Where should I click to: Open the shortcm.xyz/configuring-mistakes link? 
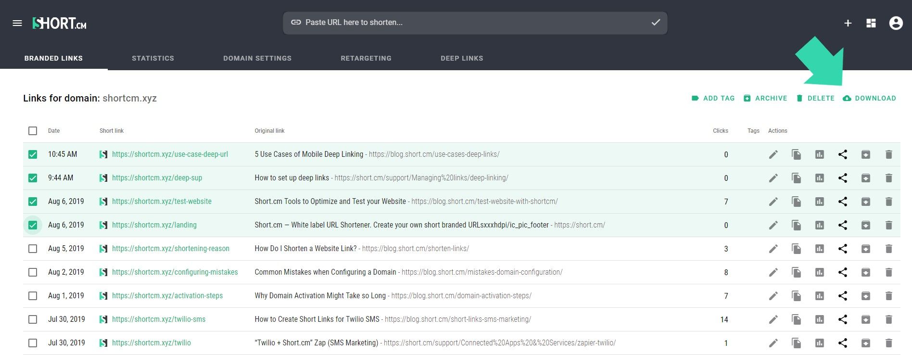pyautogui.click(x=175, y=272)
